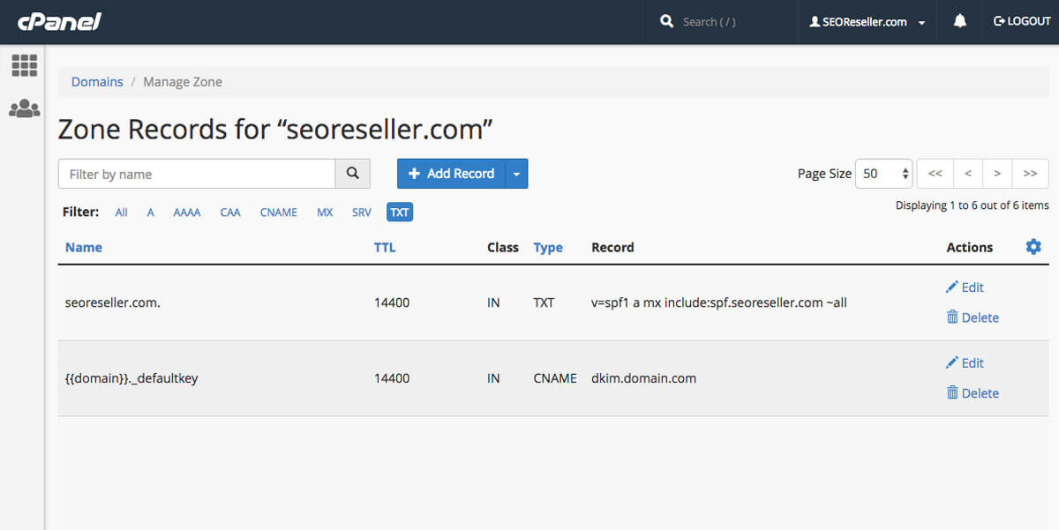Select the MX record filter
Screen dimensions: 1059x530
pos(325,212)
